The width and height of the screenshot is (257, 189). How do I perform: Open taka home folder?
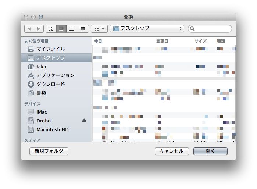[x=56, y=67]
